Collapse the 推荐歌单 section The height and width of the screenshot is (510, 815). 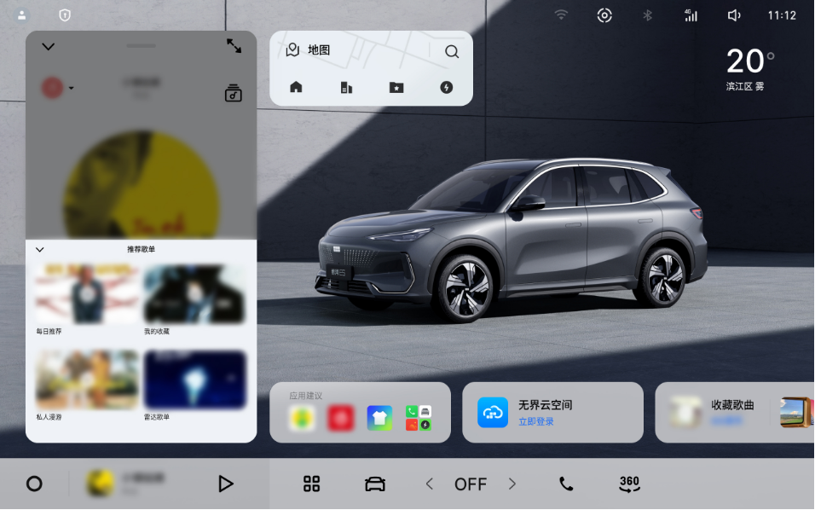coord(40,249)
